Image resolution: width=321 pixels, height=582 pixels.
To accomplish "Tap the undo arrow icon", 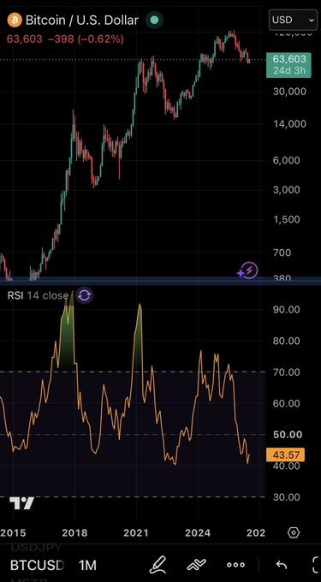I will coord(282,565).
